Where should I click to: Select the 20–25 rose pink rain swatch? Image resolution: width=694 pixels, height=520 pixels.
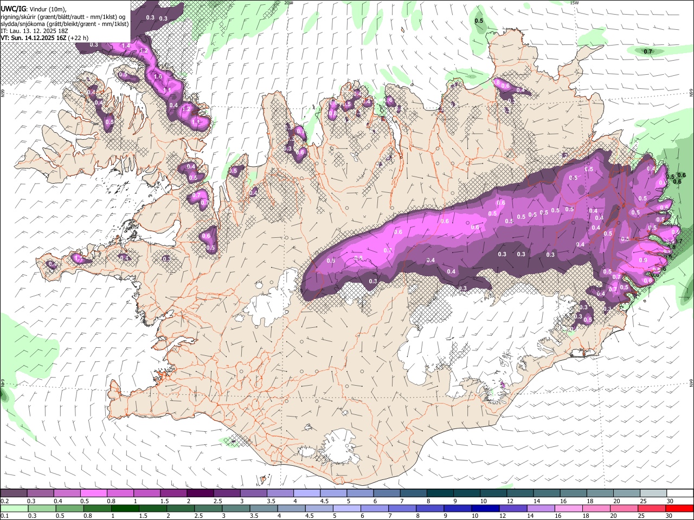click(x=624, y=509)
